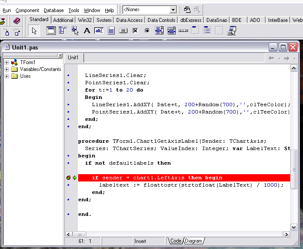This screenshot has height=249, width=303.
Task: Pick the CheckBox component from palette
Action: 135,31
